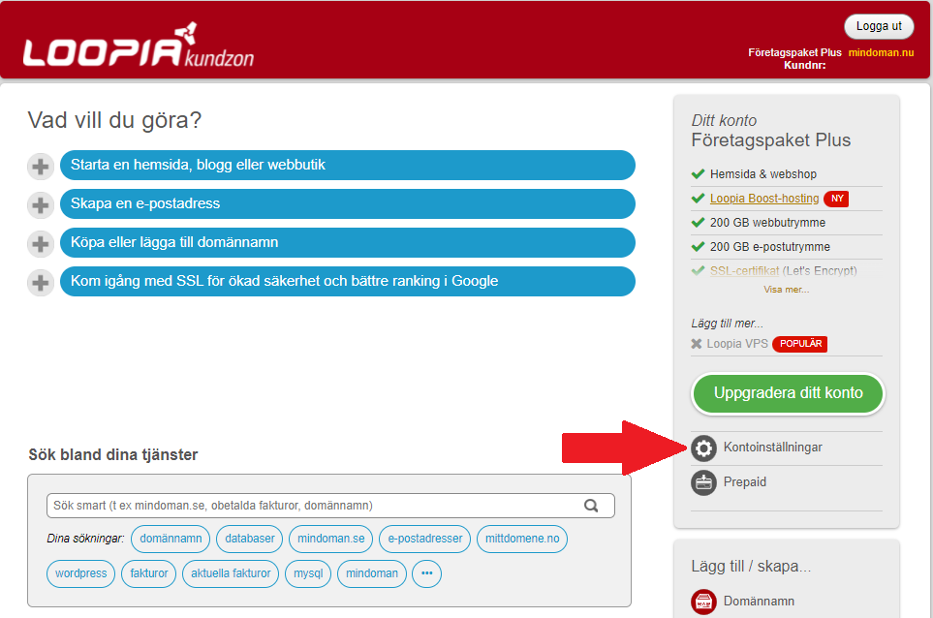
Task: Click the Hemsida & webshop feature text
Action: (x=762, y=173)
